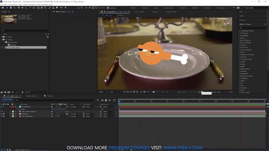Toggle Draft 3D in viewer footer
269x151 pixels.
coord(182,92)
